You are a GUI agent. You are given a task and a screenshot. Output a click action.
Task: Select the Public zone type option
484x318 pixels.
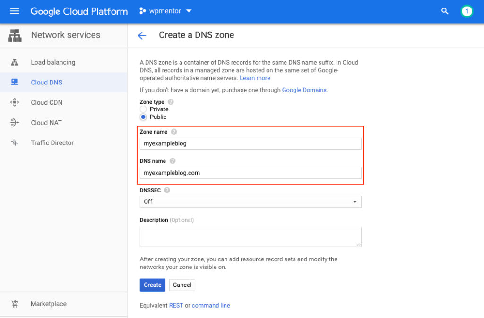pos(143,117)
